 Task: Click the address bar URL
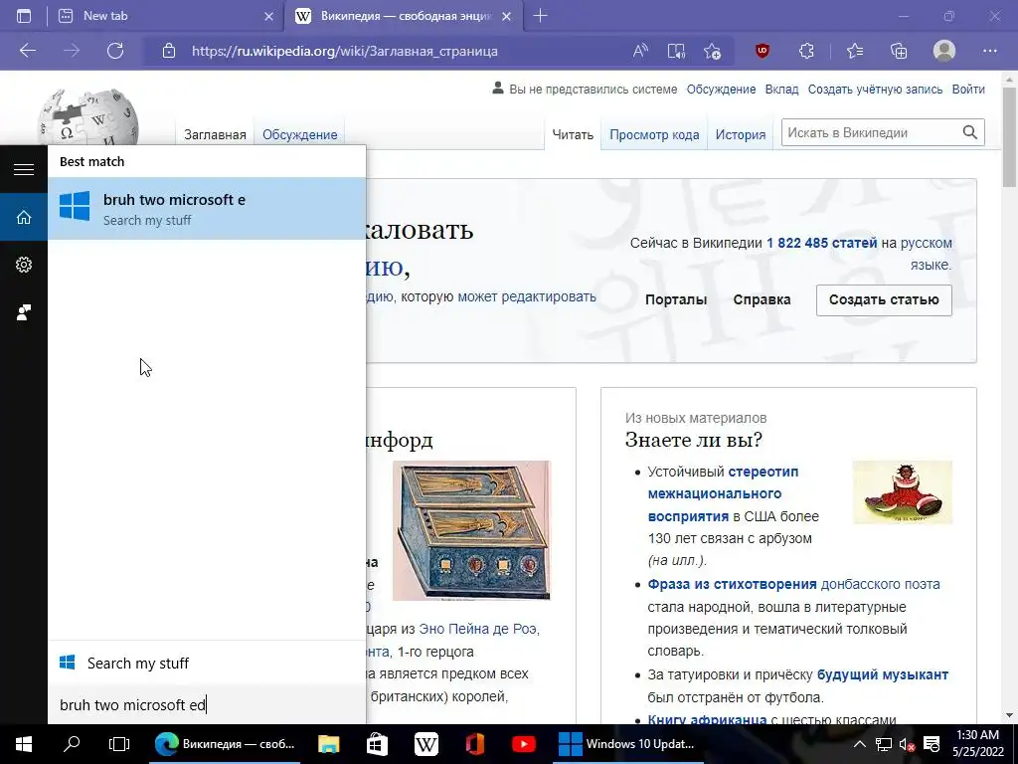(345, 51)
